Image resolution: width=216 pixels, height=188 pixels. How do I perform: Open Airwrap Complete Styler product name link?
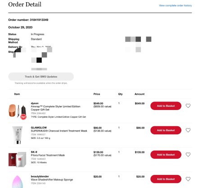pos(55,108)
